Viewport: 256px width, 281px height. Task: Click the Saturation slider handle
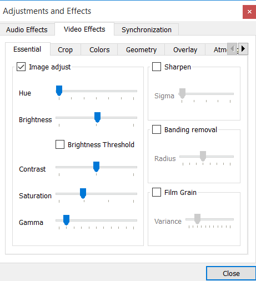(83, 193)
